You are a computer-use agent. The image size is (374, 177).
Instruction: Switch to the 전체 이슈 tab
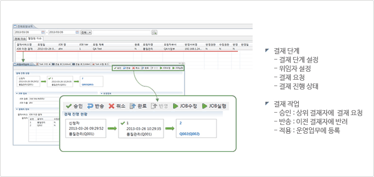tap(20, 39)
